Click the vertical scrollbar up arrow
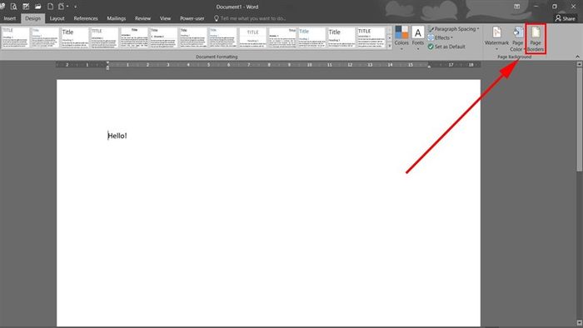This screenshot has width=583, height=328. (x=580, y=64)
